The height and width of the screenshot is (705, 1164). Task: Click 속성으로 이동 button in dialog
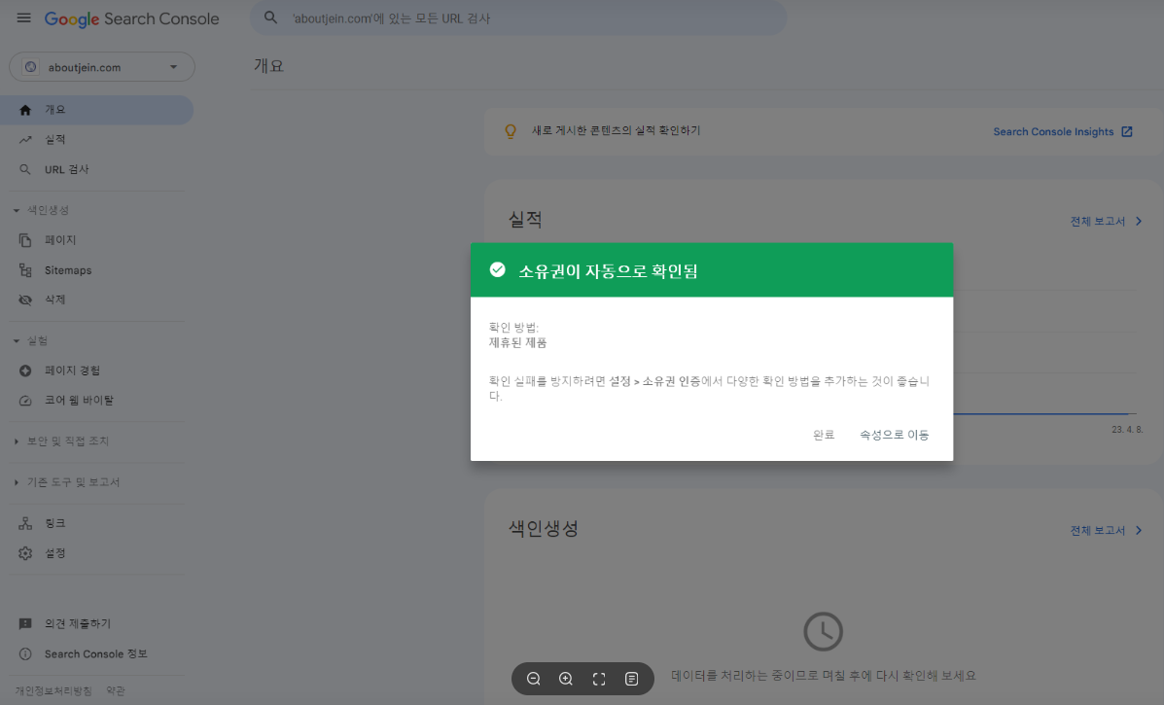point(895,435)
